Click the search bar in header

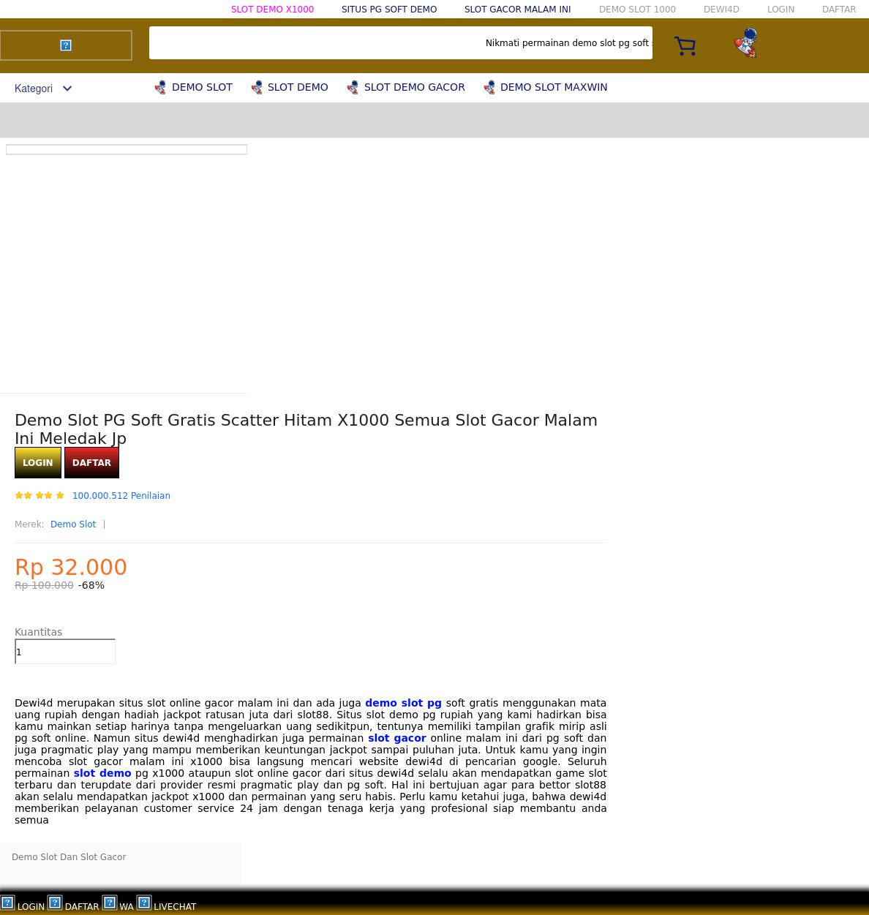coord(400,43)
